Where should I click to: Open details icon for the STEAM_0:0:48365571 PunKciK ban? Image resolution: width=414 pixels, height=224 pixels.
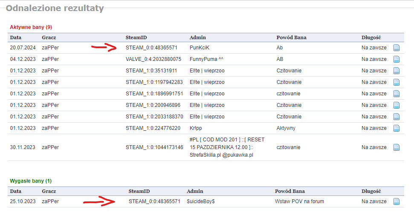(x=397, y=48)
